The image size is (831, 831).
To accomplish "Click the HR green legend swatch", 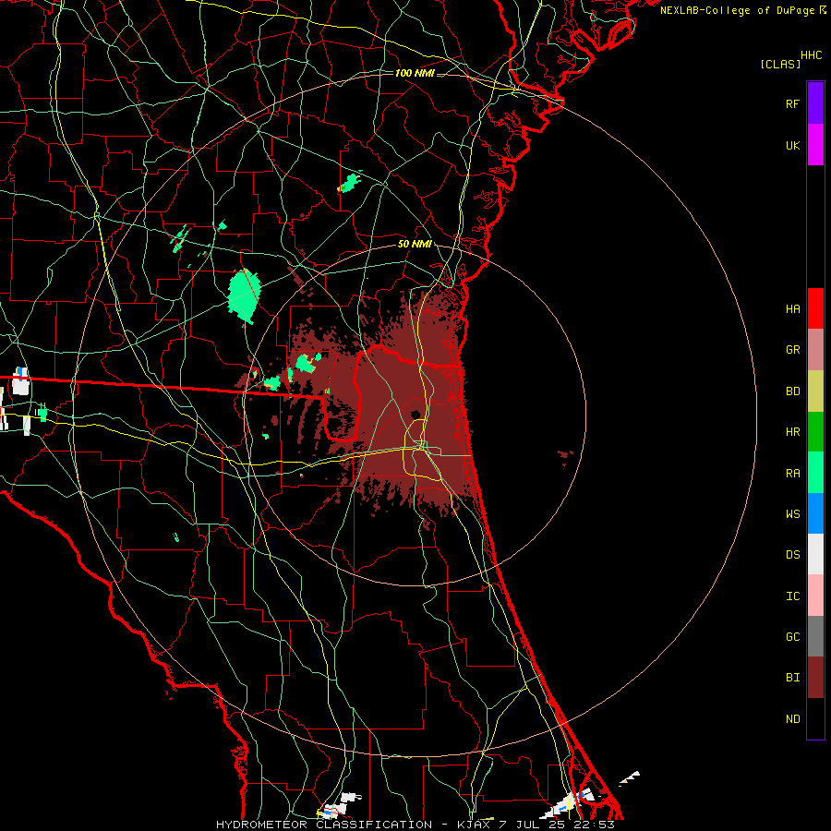I will click(815, 432).
